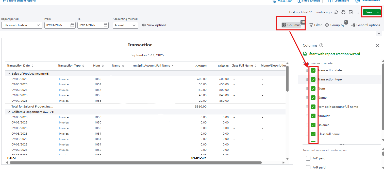This screenshot has height=169, width=384.
Task: Click the export report icon
Action: click(351, 12)
